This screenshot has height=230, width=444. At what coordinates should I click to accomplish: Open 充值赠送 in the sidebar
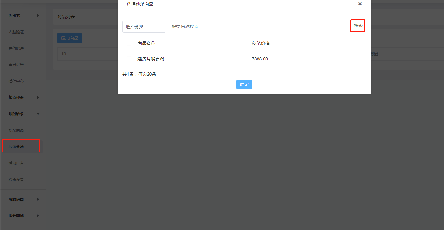tap(16, 48)
